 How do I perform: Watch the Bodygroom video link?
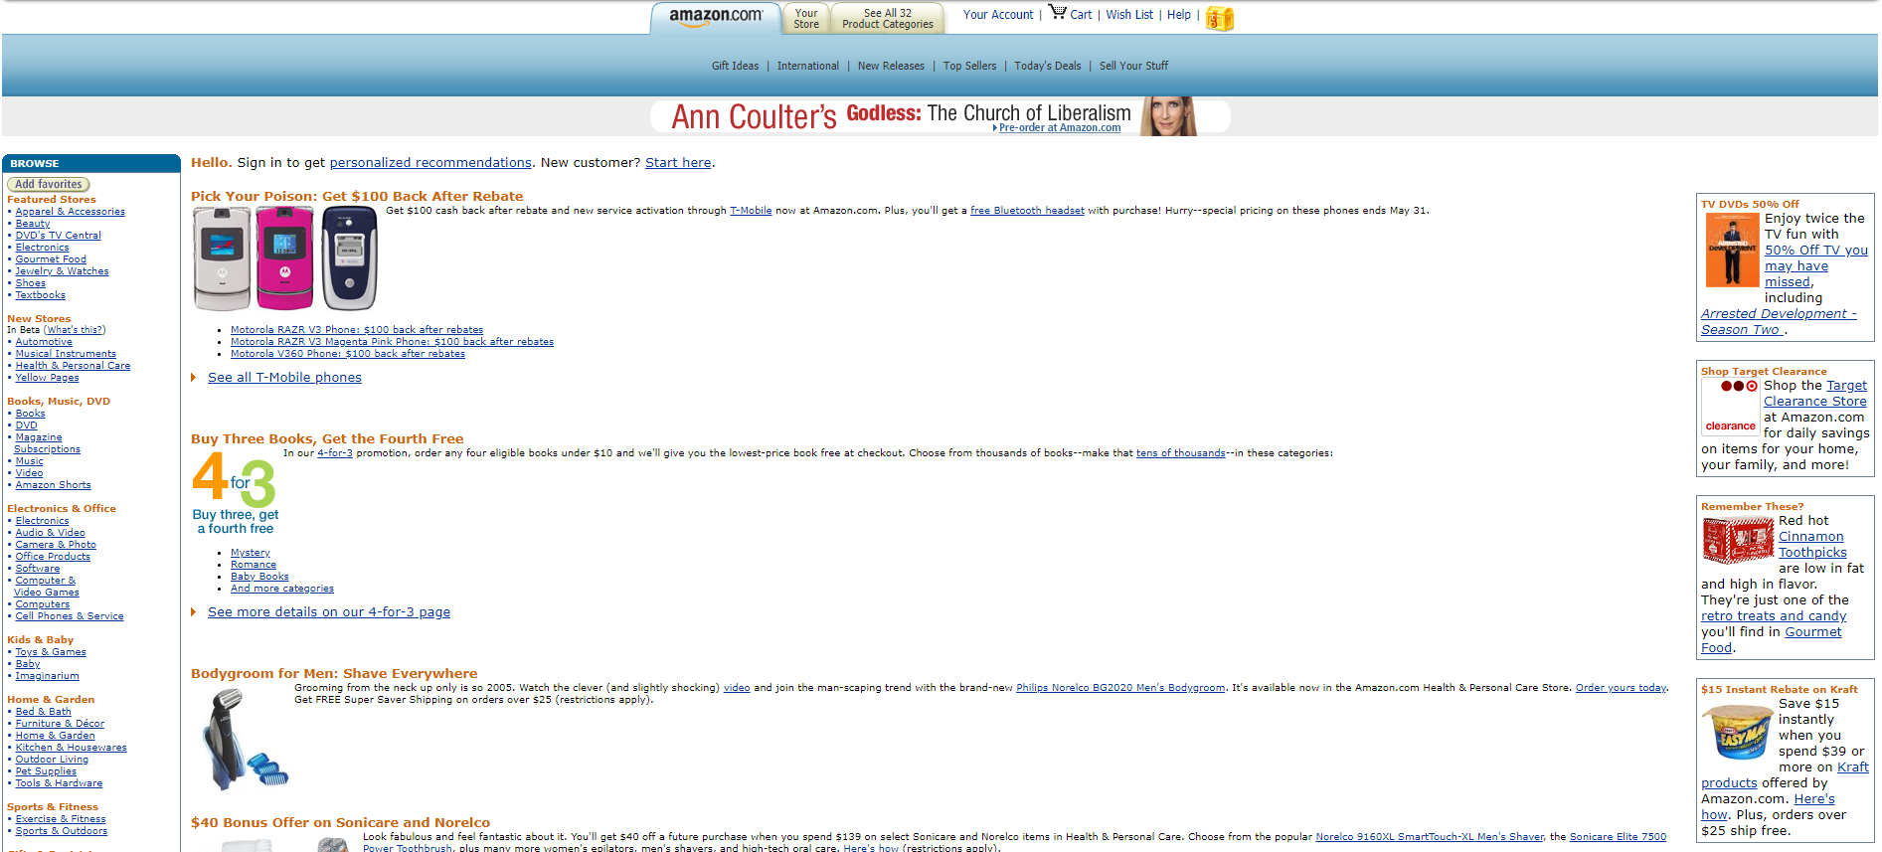[737, 688]
